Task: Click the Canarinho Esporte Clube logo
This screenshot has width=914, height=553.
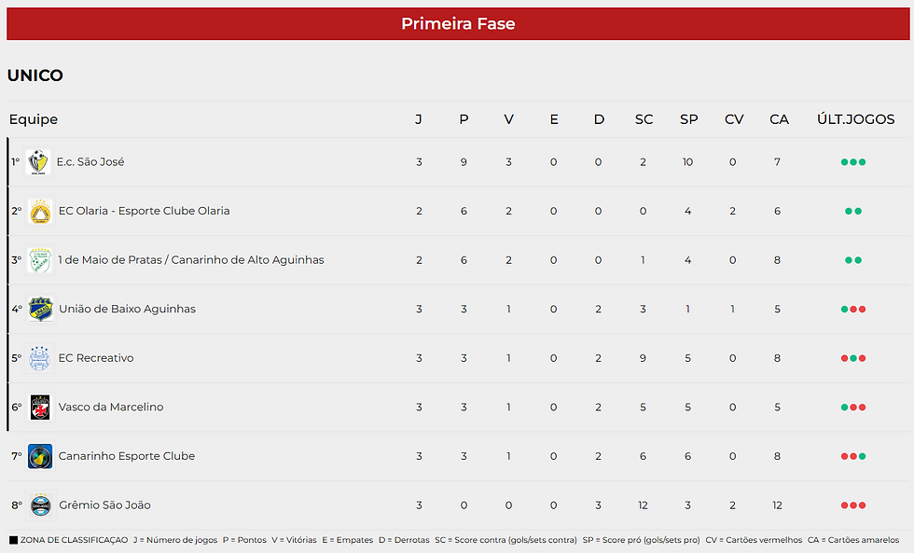Action: click(39, 456)
